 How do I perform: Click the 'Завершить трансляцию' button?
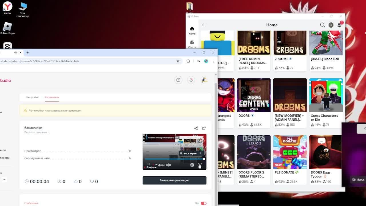coord(174,180)
